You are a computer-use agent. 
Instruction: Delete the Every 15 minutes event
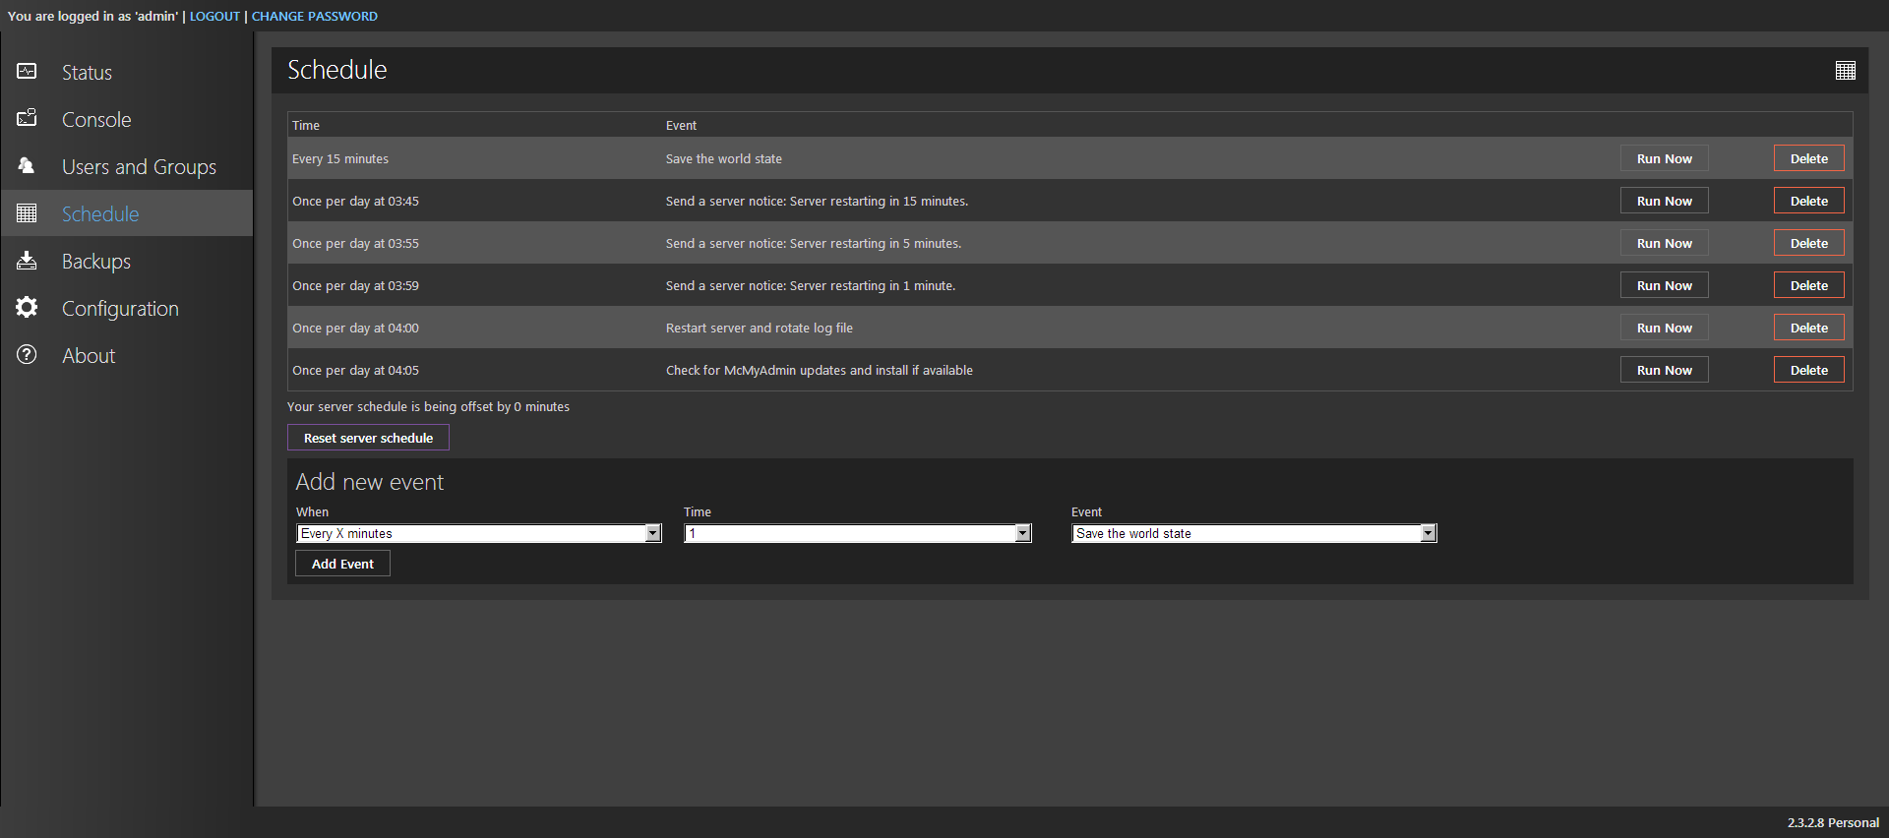point(1808,158)
